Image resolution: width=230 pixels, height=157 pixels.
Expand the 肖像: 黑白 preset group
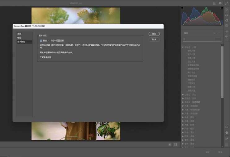183,117
